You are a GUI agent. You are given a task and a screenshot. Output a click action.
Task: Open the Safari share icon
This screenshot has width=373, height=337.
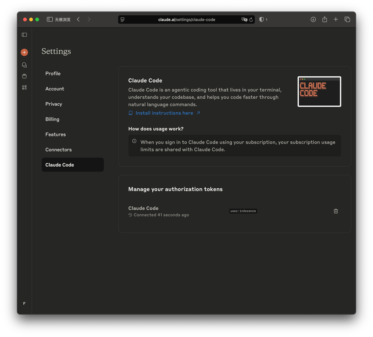pyautogui.click(x=325, y=19)
